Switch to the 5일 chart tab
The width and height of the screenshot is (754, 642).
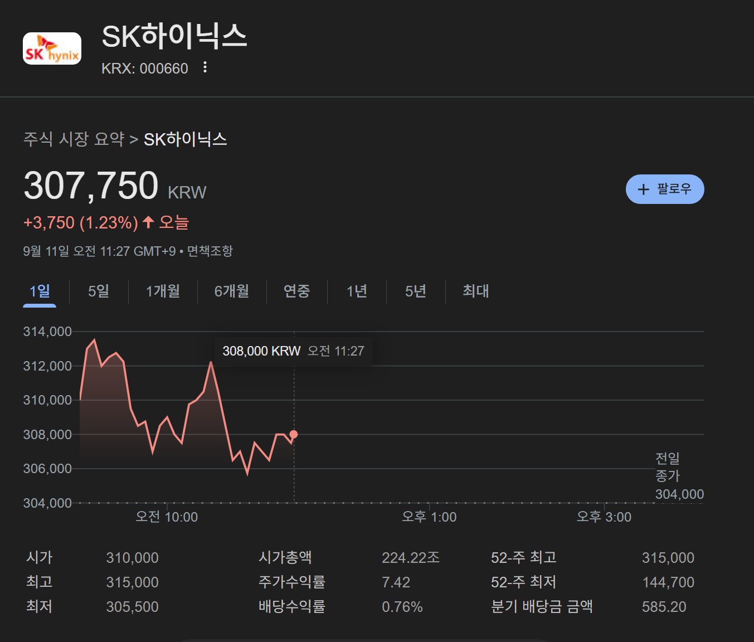pos(99,291)
